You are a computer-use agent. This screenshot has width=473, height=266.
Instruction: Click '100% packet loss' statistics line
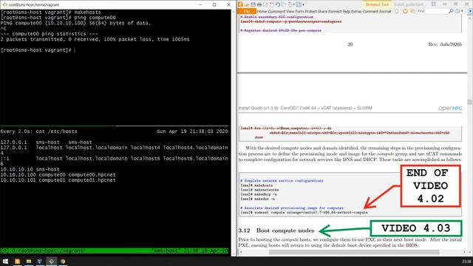[95, 39]
